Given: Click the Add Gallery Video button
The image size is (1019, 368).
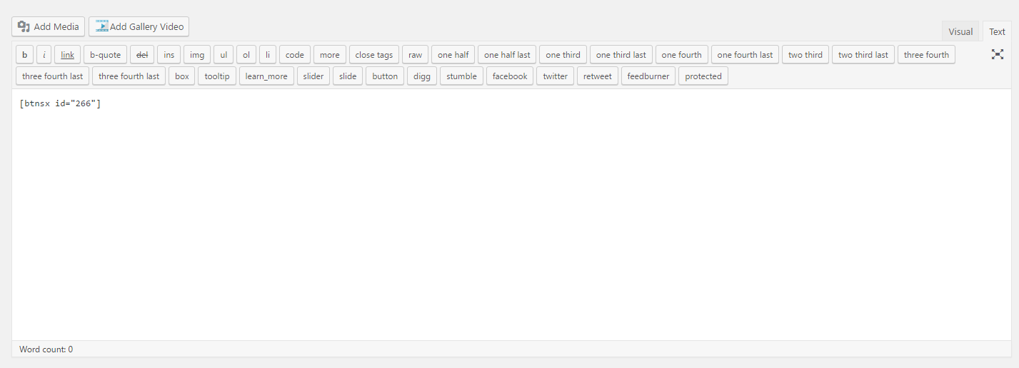Looking at the screenshot, I should [139, 27].
